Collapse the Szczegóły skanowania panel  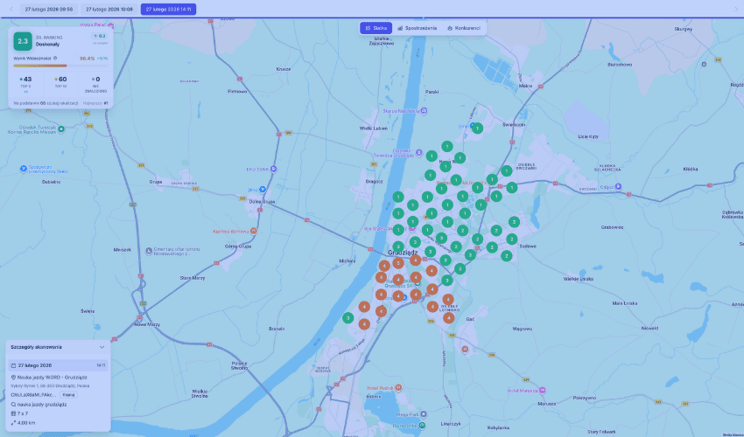click(102, 347)
